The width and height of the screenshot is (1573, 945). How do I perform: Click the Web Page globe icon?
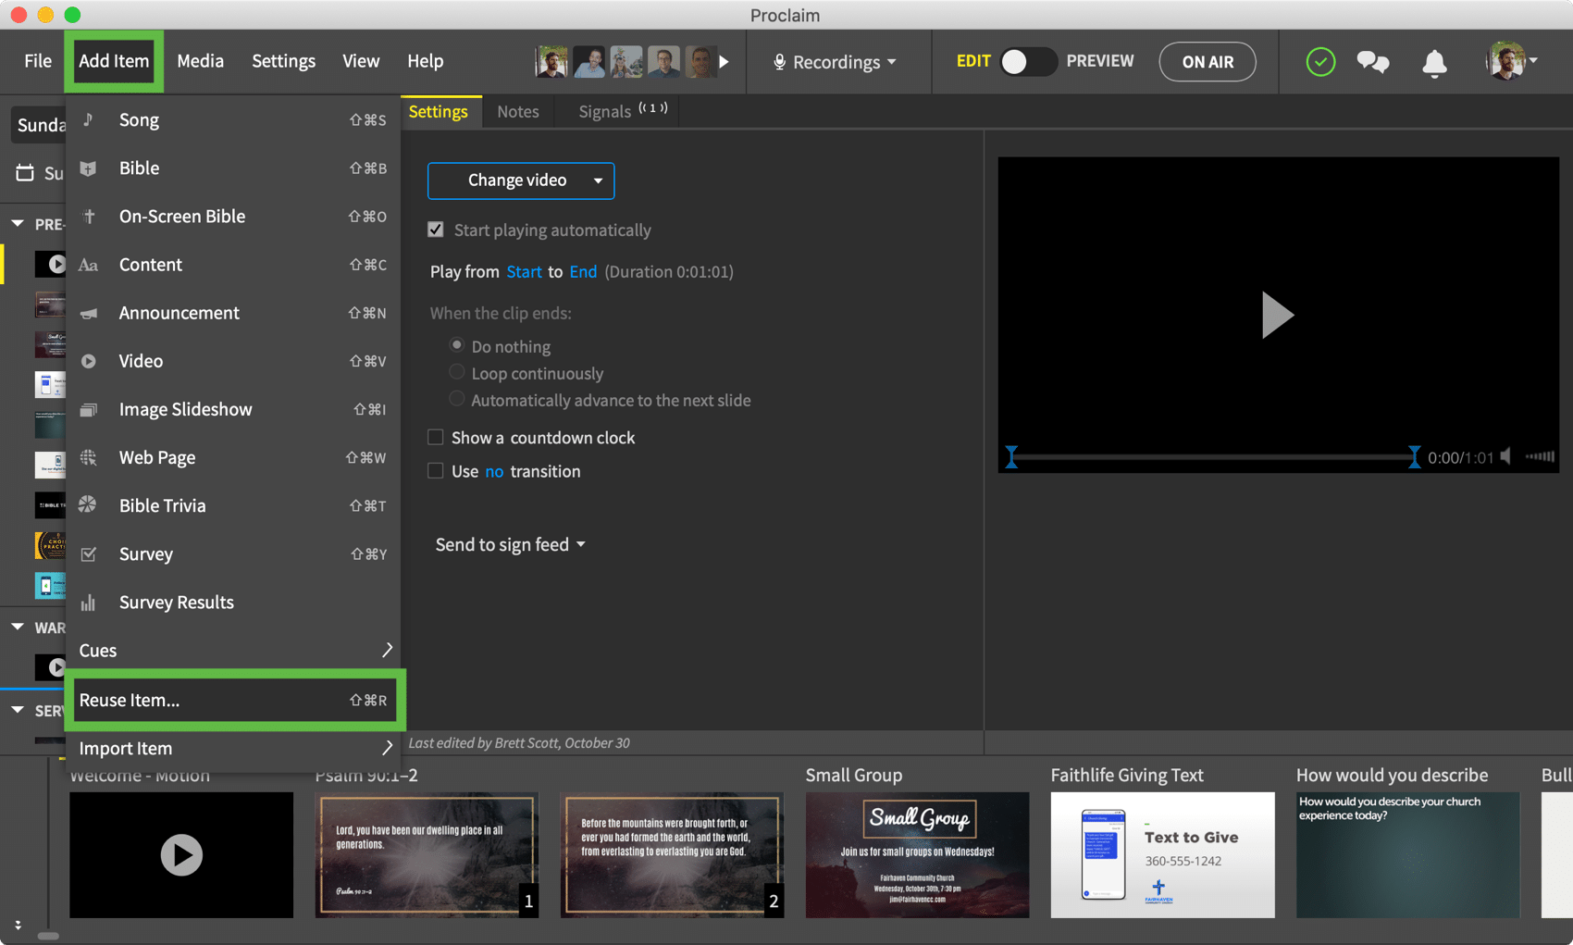[88, 457]
